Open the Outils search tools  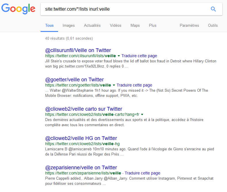pyautogui.click(x=213, y=26)
